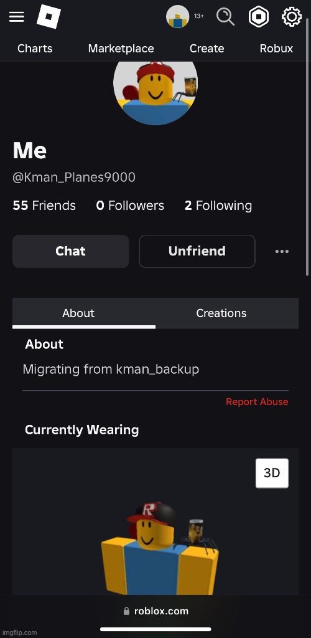Toggle the 3D avatar view
Screen dimensions: 311x638
(x=272, y=474)
